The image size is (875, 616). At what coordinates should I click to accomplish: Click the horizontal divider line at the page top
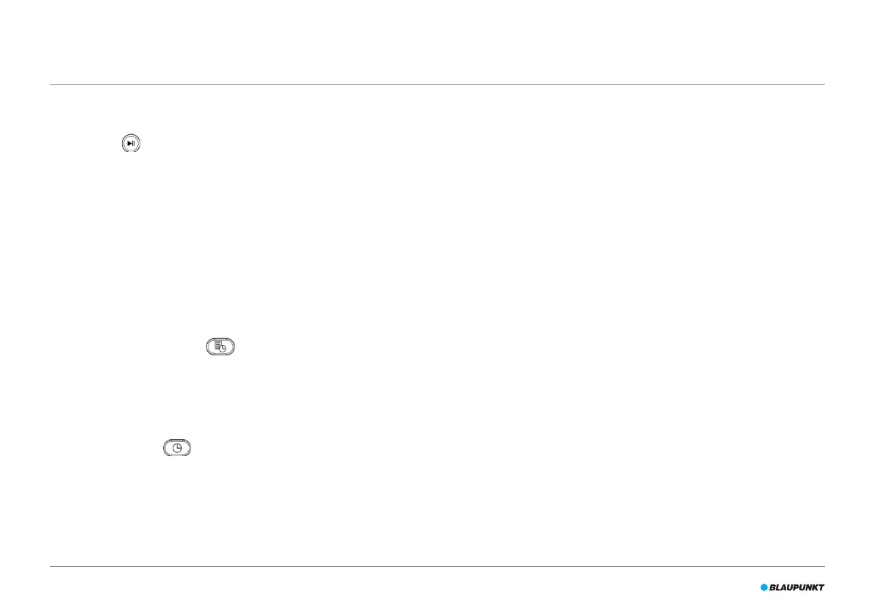[437, 85]
